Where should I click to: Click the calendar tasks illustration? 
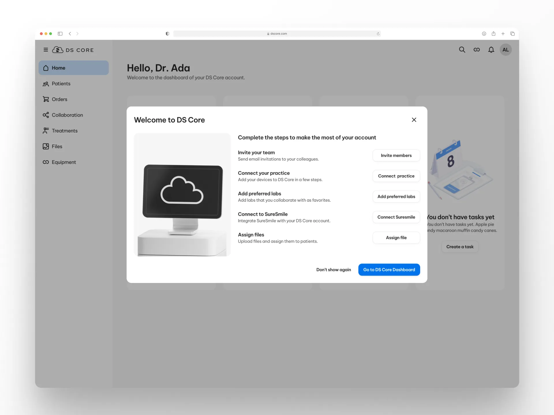click(x=460, y=170)
